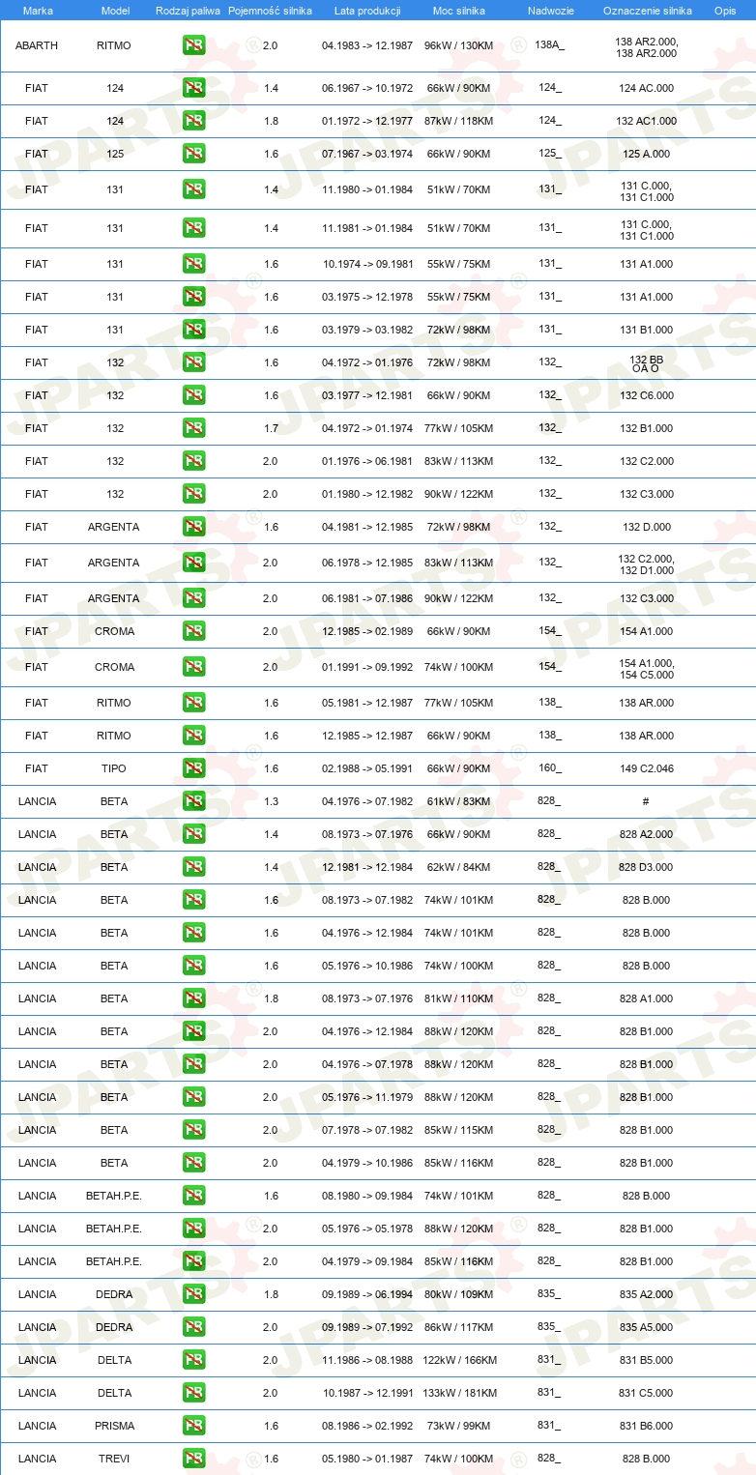This screenshot has width=756, height=1475.
Task: Click the engine code 831 C5.000
Action: (646, 1393)
